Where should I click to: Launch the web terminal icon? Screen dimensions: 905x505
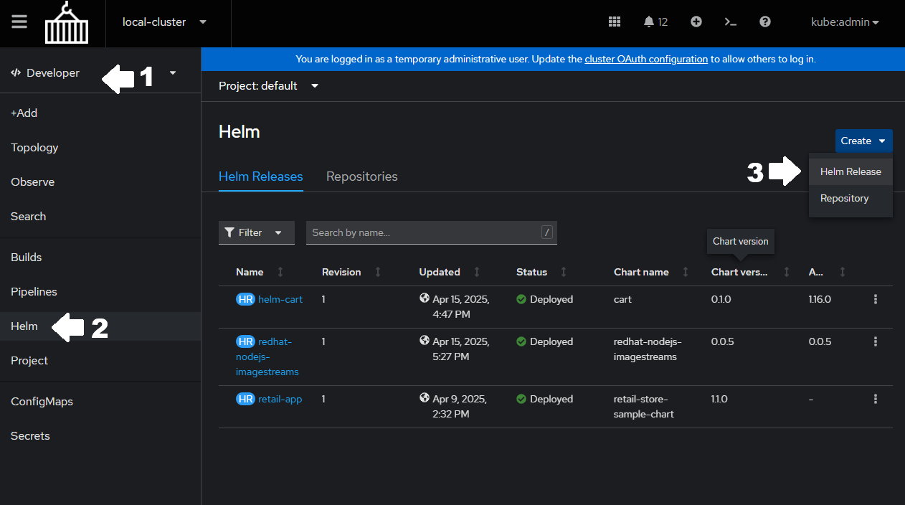pyautogui.click(x=730, y=22)
